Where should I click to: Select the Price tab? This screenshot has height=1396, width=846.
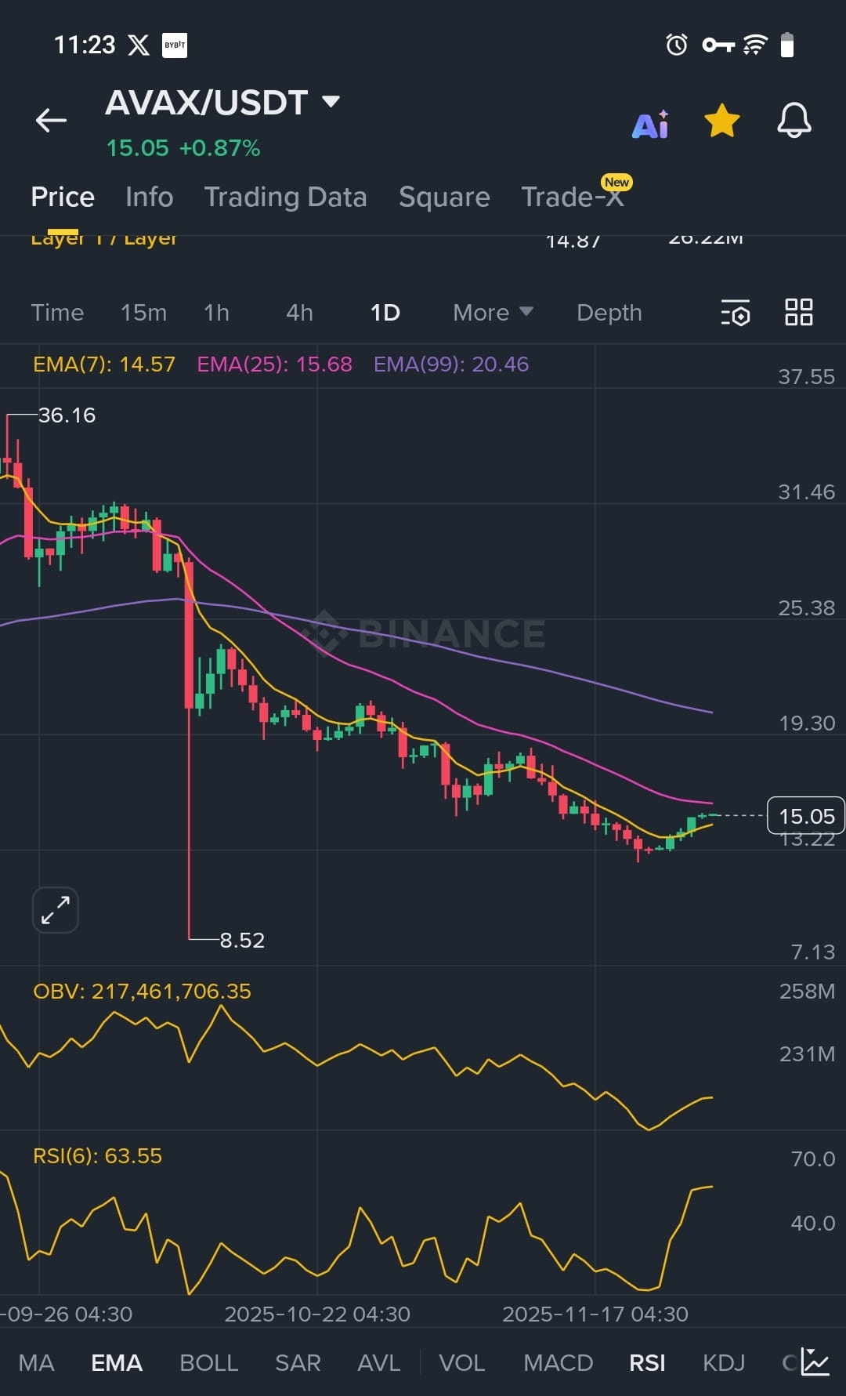click(63, 197)
